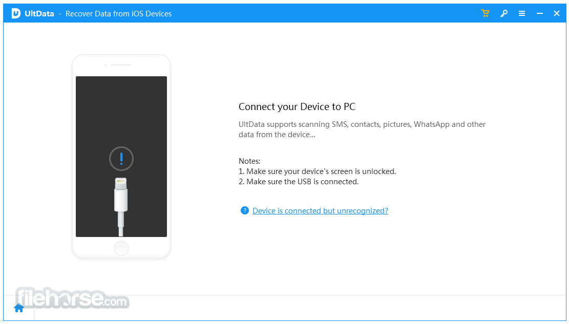
Task: Click the 'Notes:' label
Action: (x=249, y=161)
